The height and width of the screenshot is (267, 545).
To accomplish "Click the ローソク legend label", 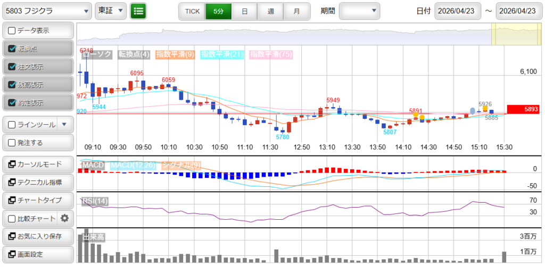I will tap(97, 54).
